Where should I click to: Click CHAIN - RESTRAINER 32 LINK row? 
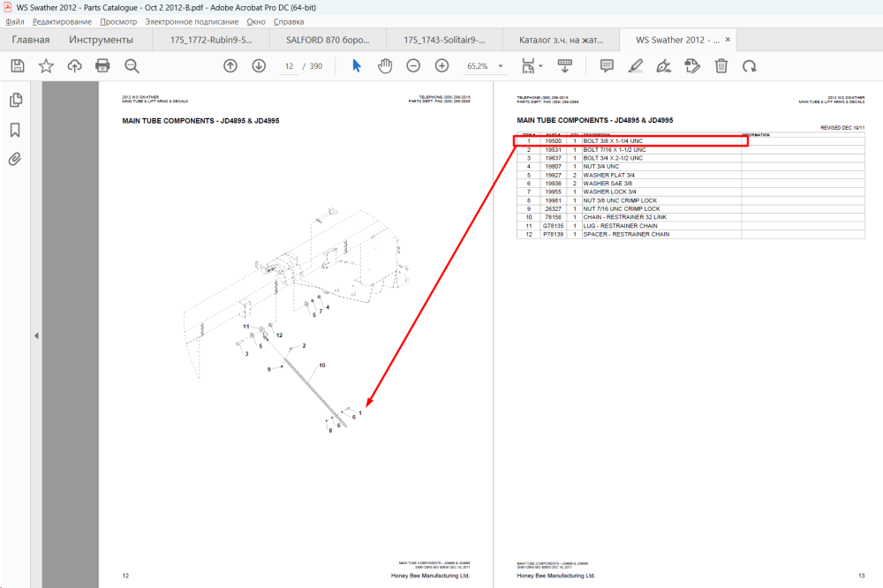pos(691,217)
